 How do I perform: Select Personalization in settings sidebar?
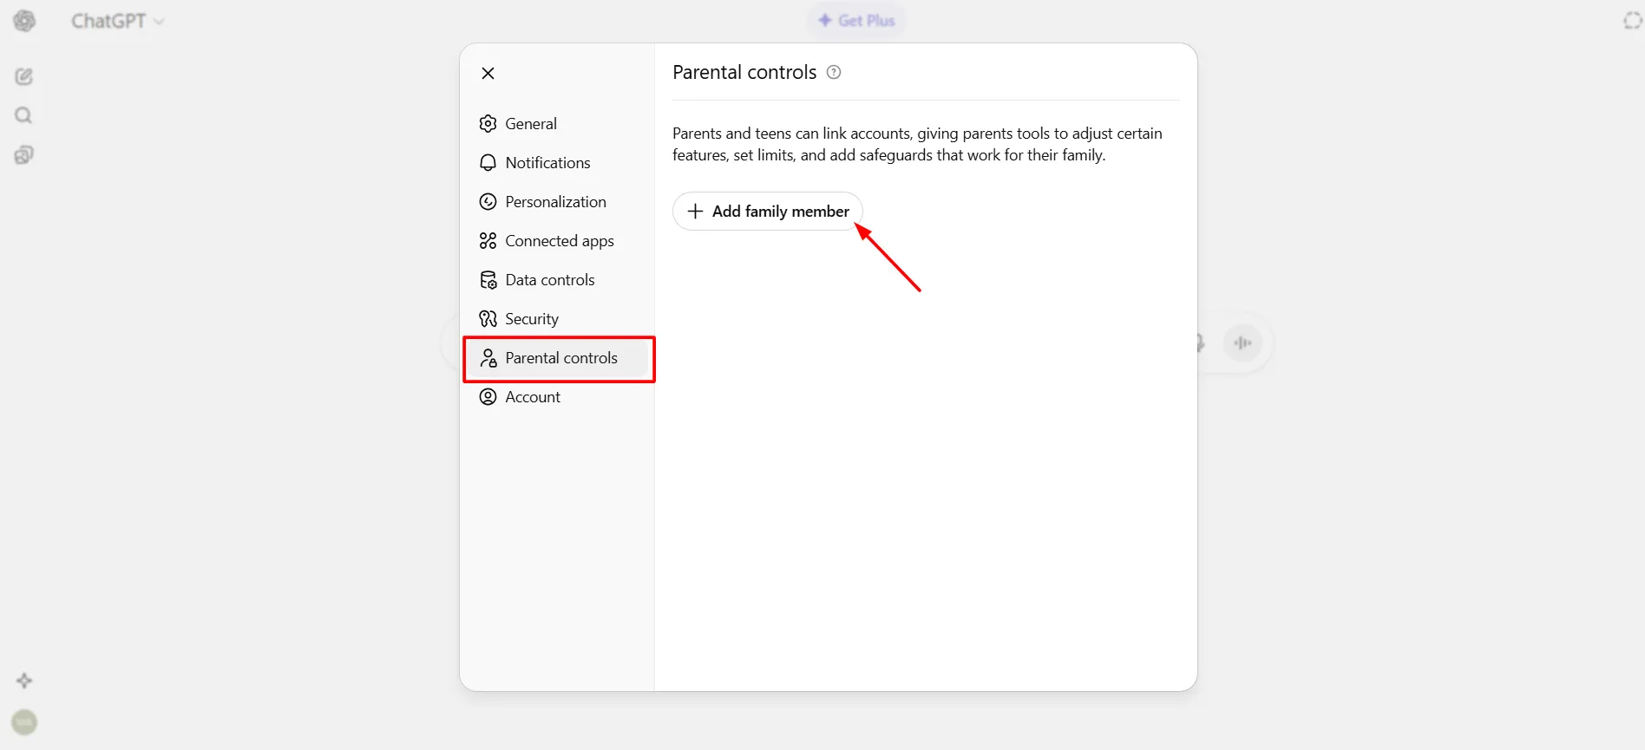click(554, 202)
